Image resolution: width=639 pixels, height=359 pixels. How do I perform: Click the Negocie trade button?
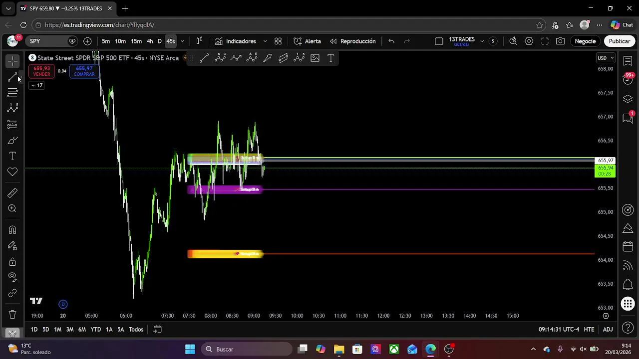585,41
